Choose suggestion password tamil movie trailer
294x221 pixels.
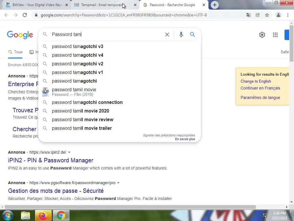coord(119,128)
